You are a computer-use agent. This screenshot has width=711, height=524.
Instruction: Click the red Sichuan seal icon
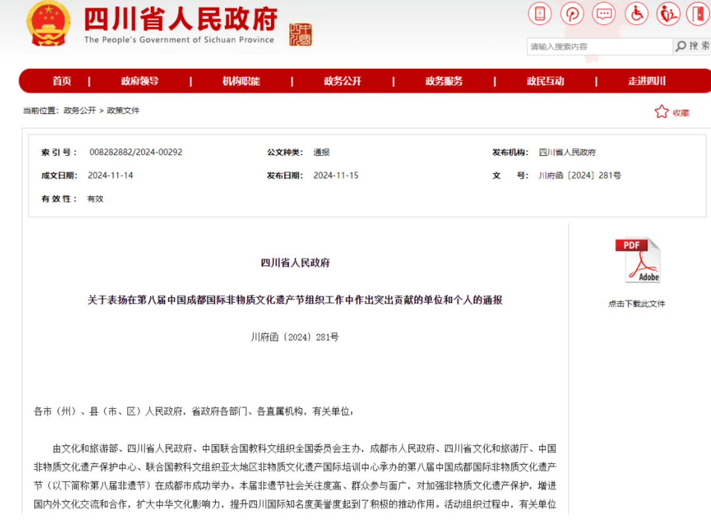(300, 35)
